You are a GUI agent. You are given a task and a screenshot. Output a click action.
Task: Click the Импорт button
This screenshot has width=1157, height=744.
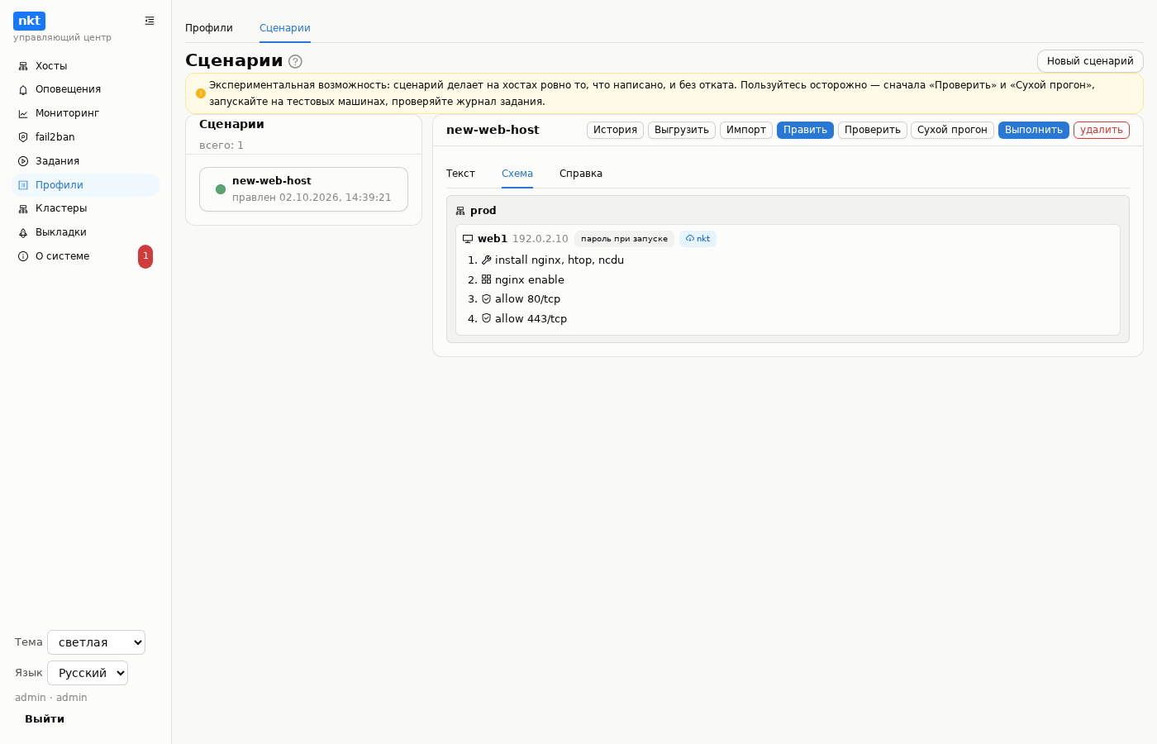[746, 131]
